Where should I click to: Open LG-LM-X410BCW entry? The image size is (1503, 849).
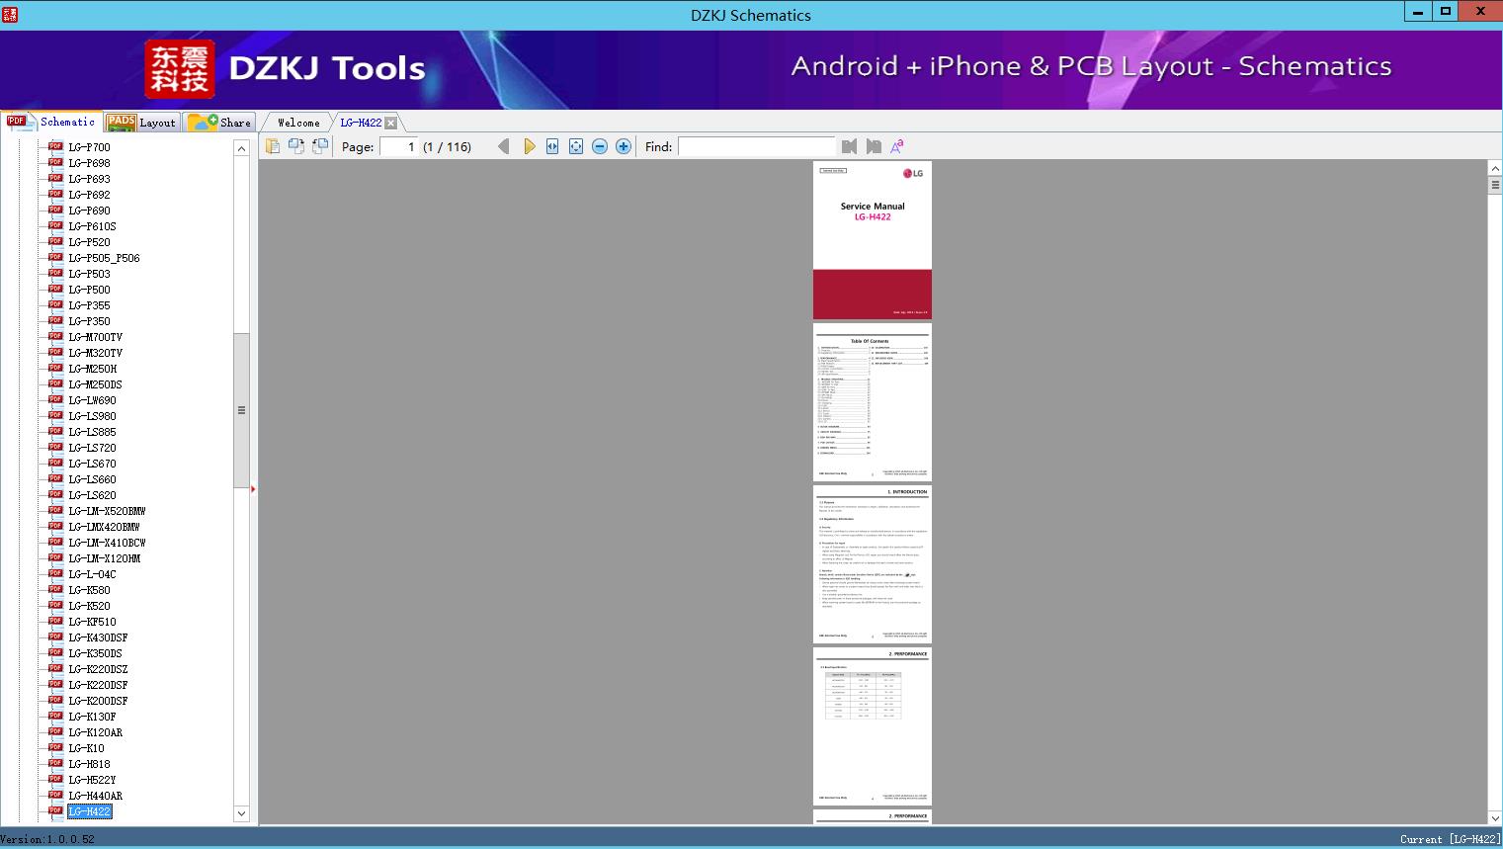click(x=108, y=543)
